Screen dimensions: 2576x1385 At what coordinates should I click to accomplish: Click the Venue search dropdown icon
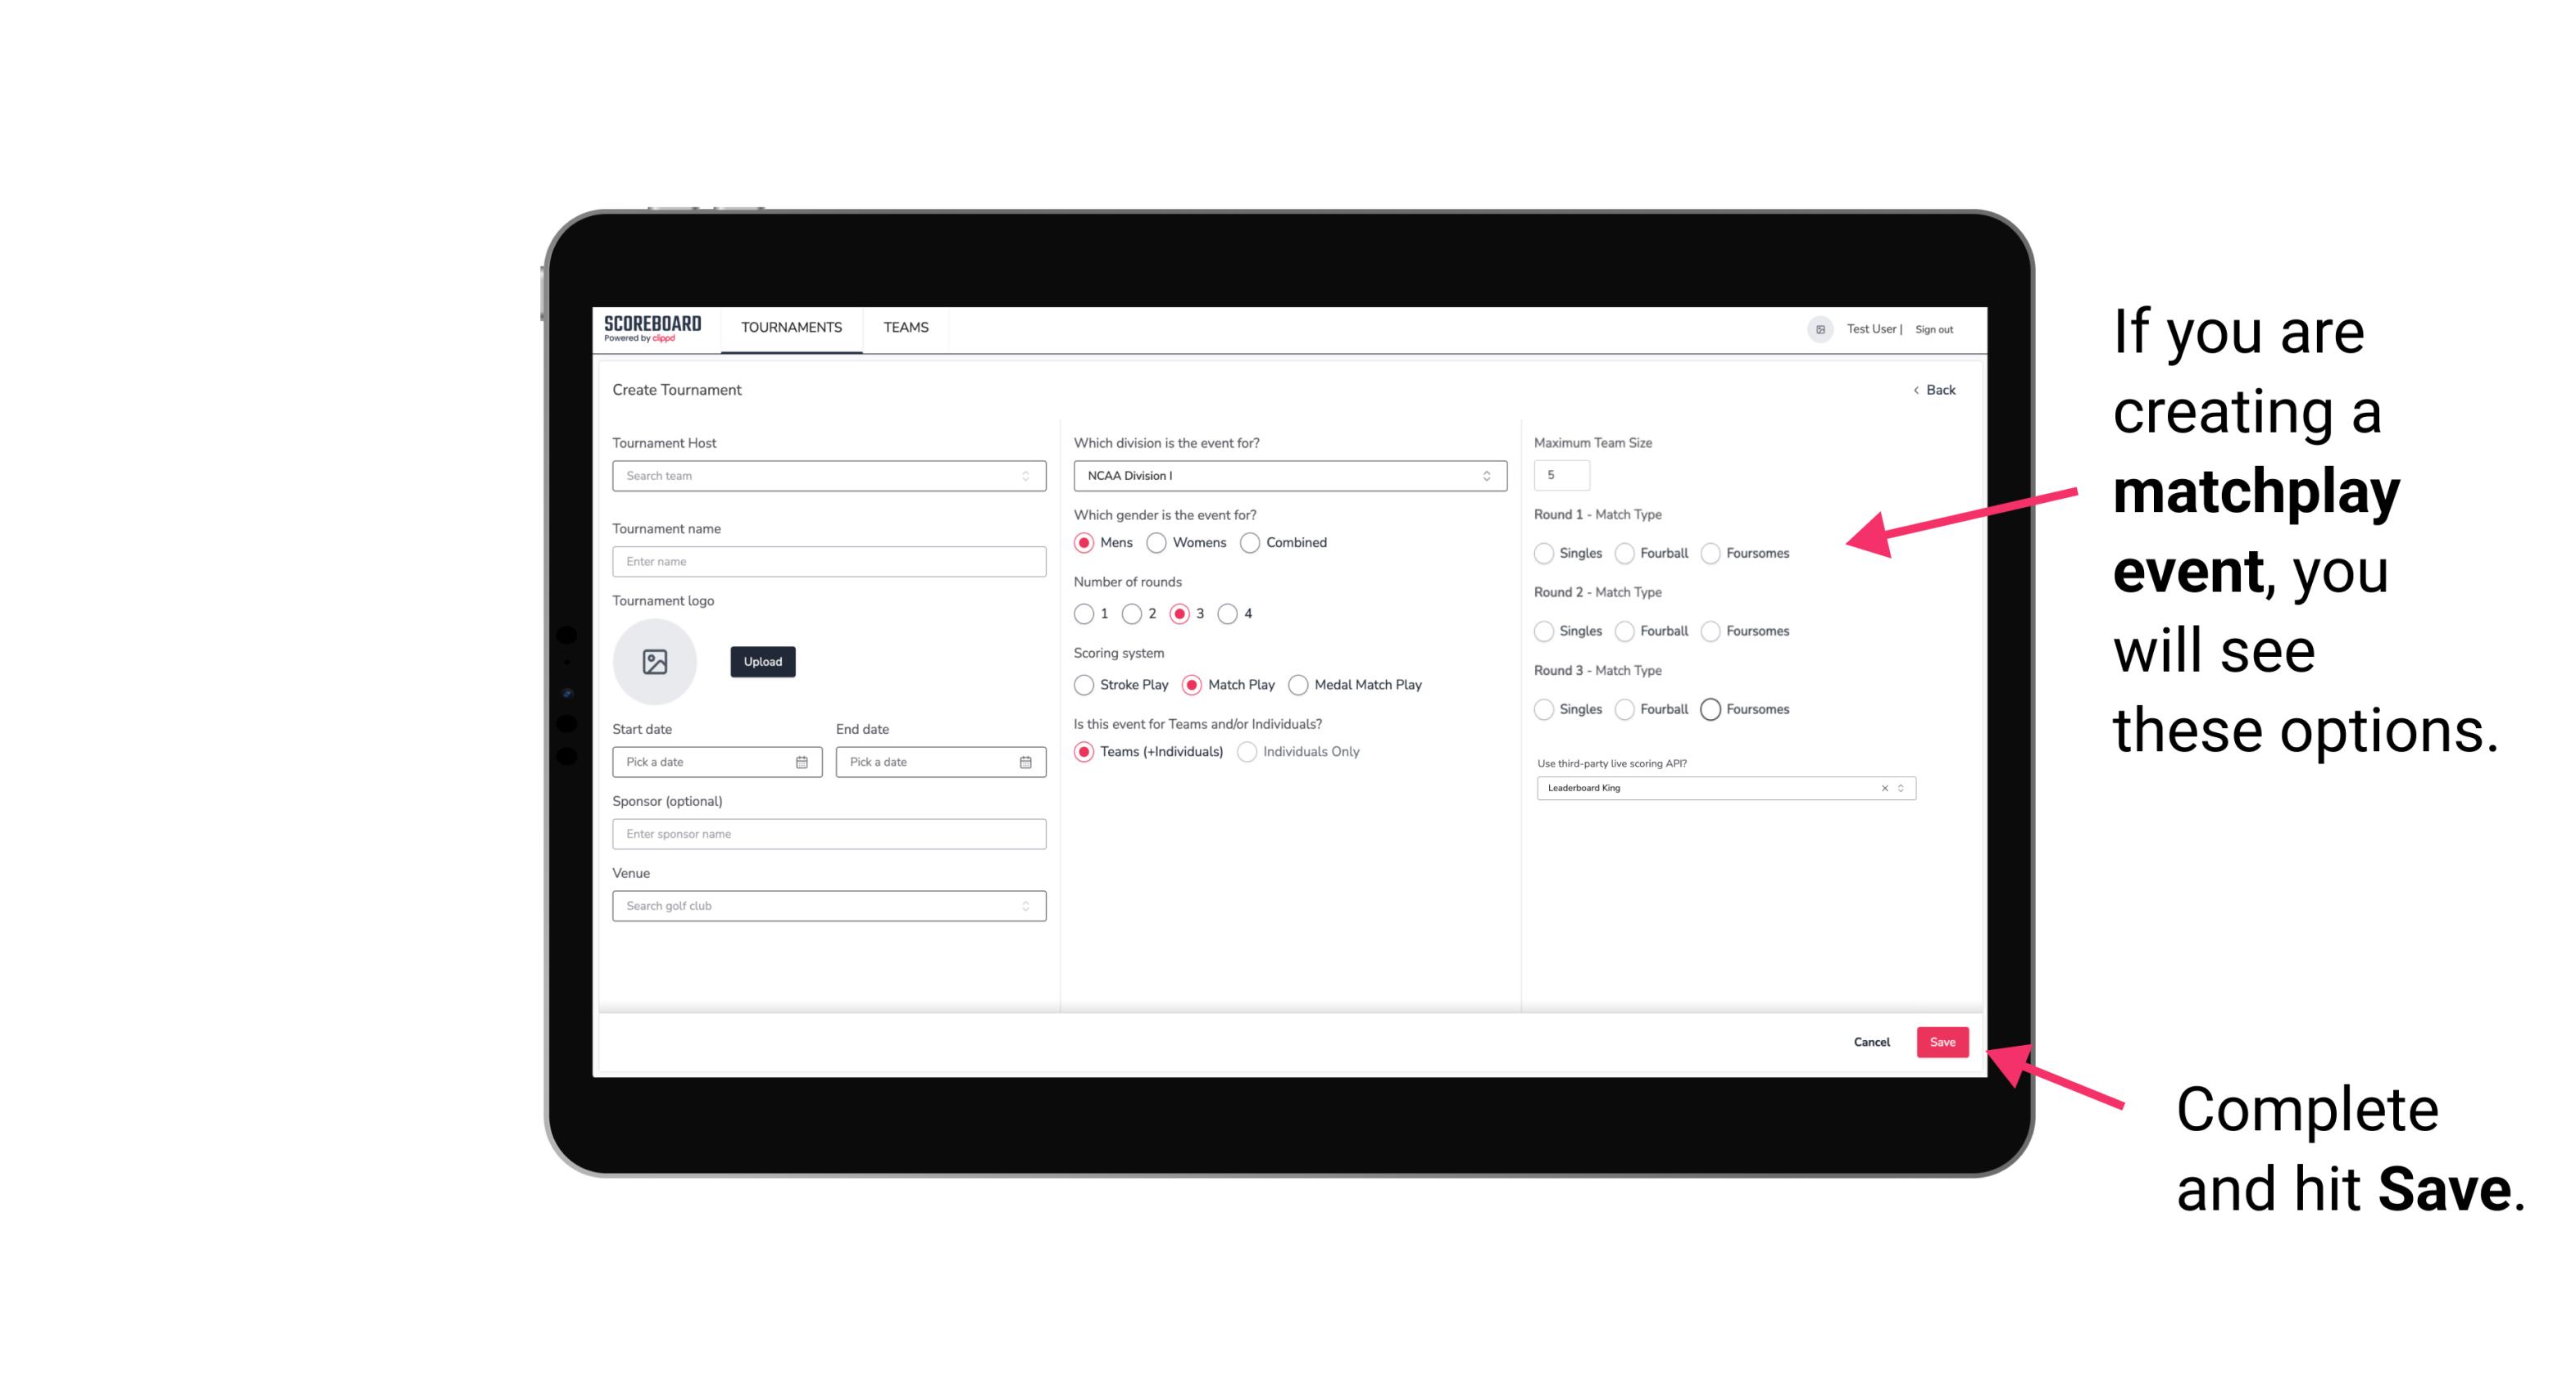coord(1024,906)
